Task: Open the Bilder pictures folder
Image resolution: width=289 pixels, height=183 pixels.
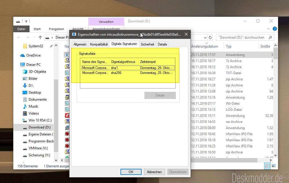Action: point(33,79)
